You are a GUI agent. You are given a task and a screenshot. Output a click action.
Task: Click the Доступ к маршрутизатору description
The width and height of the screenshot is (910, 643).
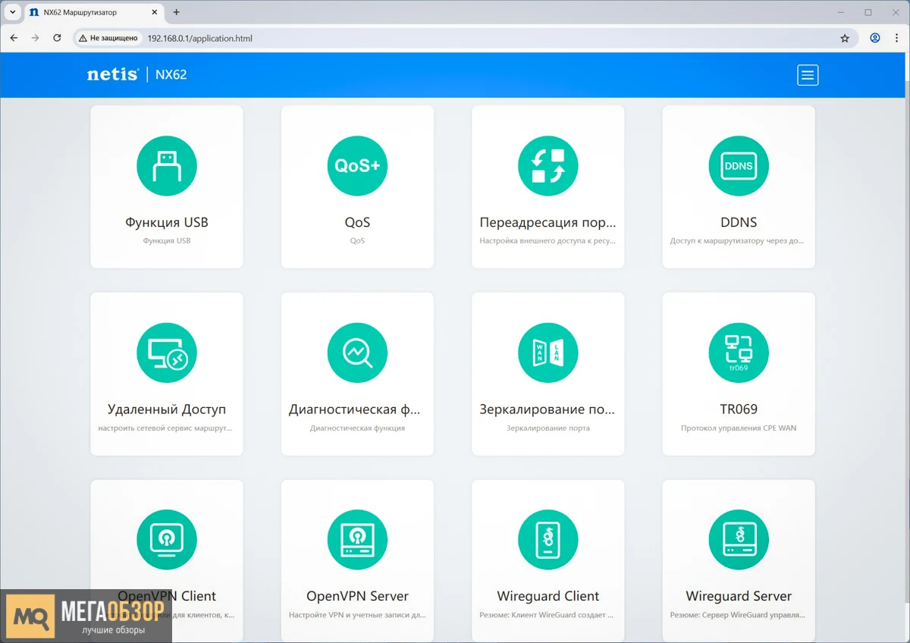(737, 241)
